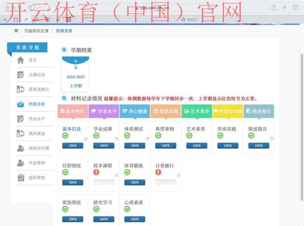The image size is (304, 226).
Task: Open the 我的同学圈 people icon
Action: [20, 148]
